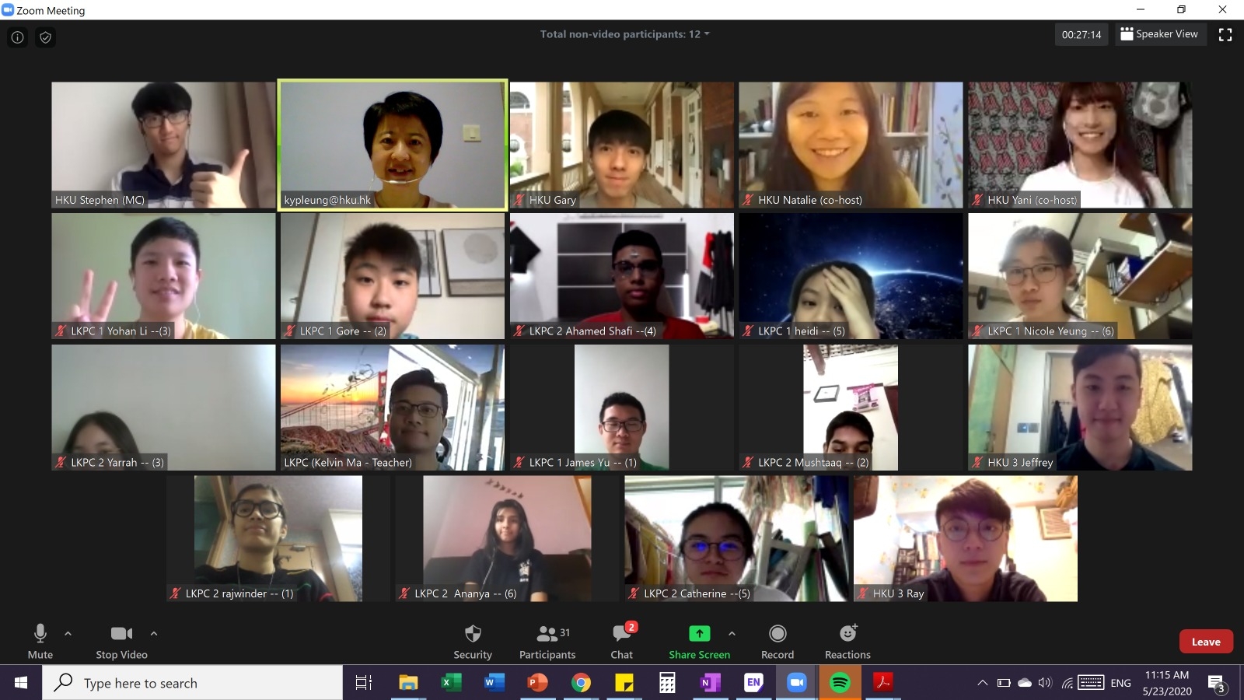Expand audio options arrow next to Mute
1244x700 pixels.
click(x=68, y=634)
